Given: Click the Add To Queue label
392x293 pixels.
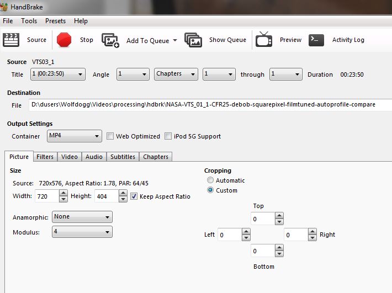Looking at the screenshot, I should point(148,40).
